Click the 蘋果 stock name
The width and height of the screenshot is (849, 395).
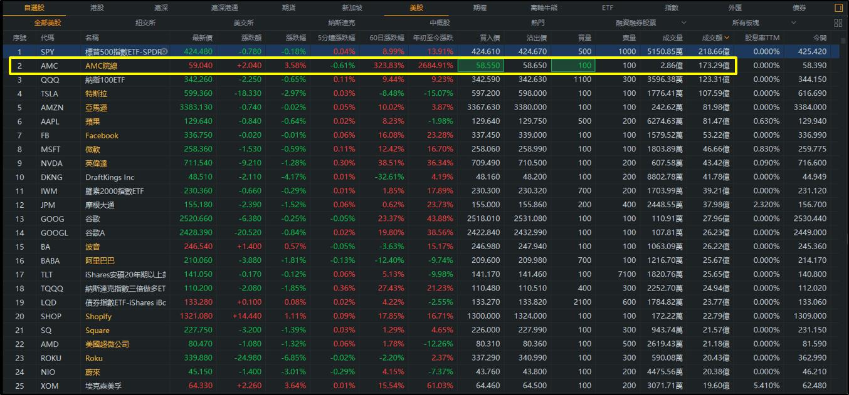click(92, 121)
